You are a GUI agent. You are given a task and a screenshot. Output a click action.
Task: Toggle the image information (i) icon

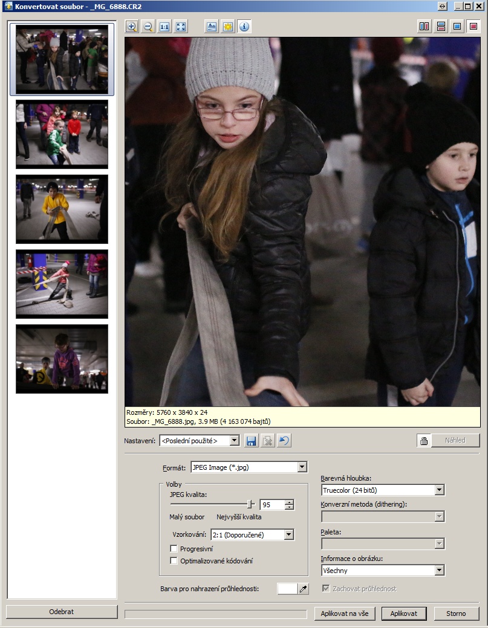[x=244, y=27]
